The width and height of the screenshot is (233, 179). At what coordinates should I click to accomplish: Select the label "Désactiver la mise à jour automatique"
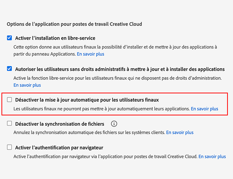coord(87,100)
